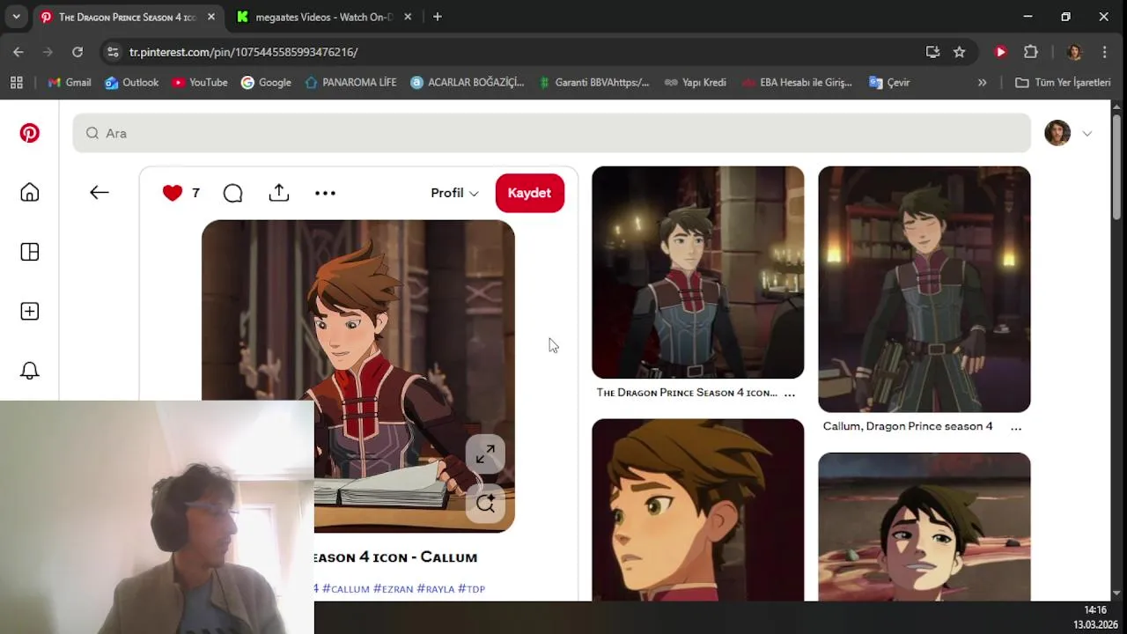Screen dimensions: 1127x634
Task: Open the close-up Callum face thumbnail
Action: [697, 510]
